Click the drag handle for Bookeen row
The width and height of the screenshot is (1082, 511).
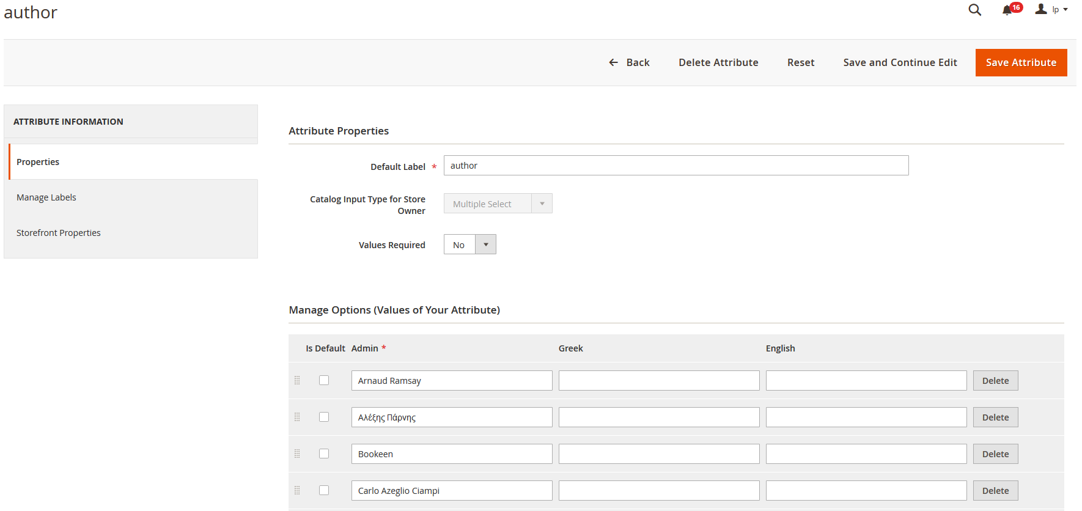pos(297,454)
